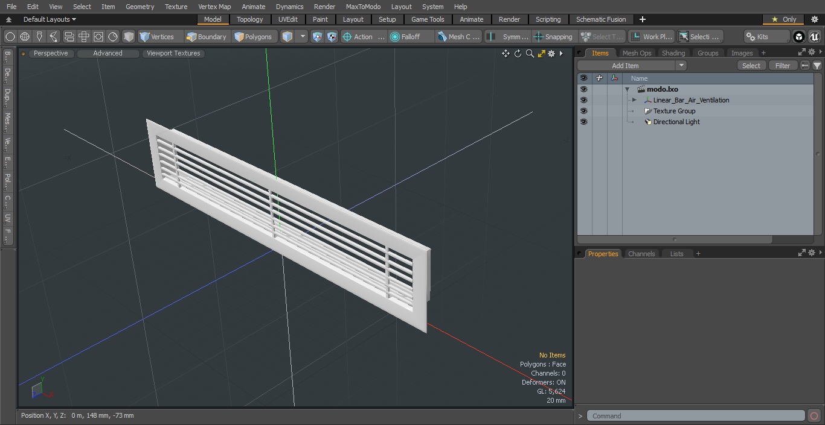The image size is (825, 425).
Task: Click the Unity-style black cube icon
Action: (799, 37)
